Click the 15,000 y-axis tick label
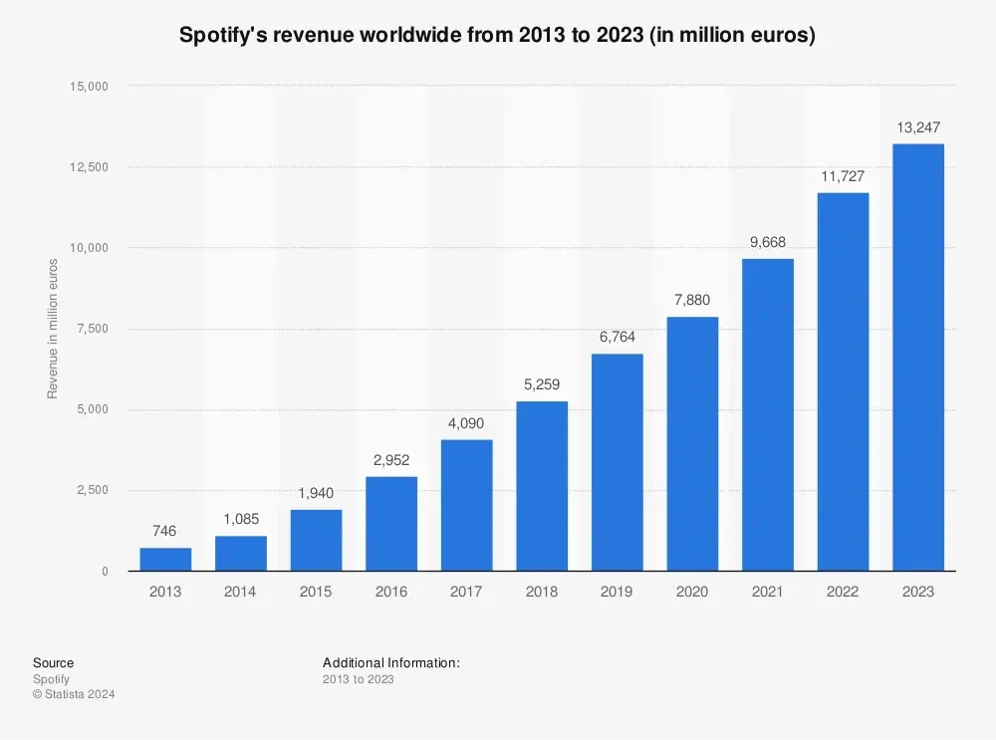The image size is (996, 740). tap(91, 86)
